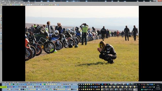162x91 pixels.
Task: Open the white flag Action Center tray icon
Action: pos(148,89)
